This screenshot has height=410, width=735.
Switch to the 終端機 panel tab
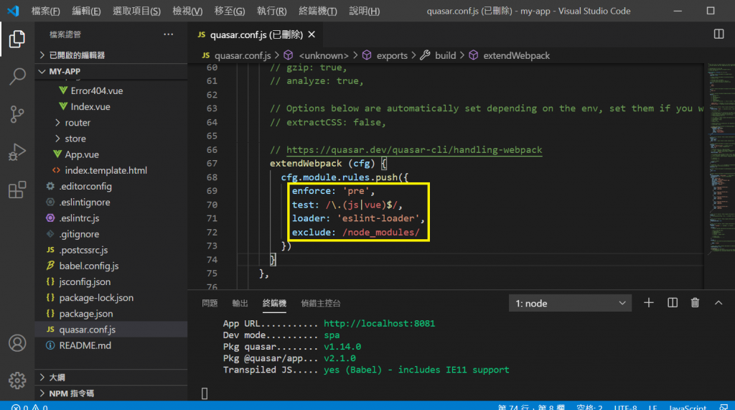click(x=274, y=303)
